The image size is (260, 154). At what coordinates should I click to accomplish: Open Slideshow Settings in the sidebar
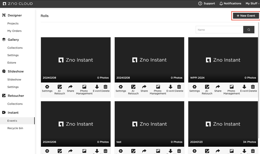(13, 87)
